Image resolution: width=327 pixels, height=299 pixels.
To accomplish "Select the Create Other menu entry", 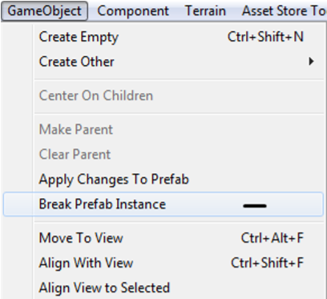I will click(x=163, y=62).
